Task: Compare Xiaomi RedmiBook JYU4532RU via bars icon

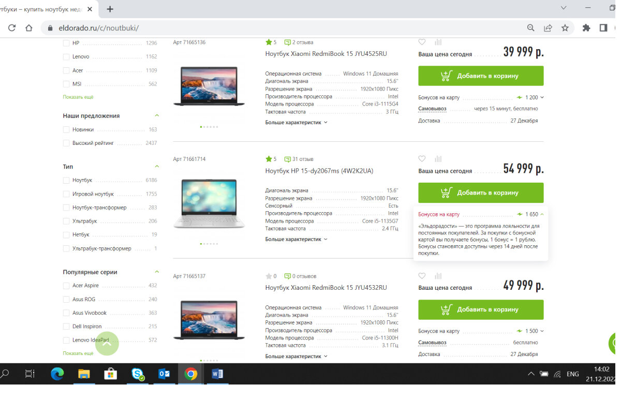Action: tap(438, 276)
